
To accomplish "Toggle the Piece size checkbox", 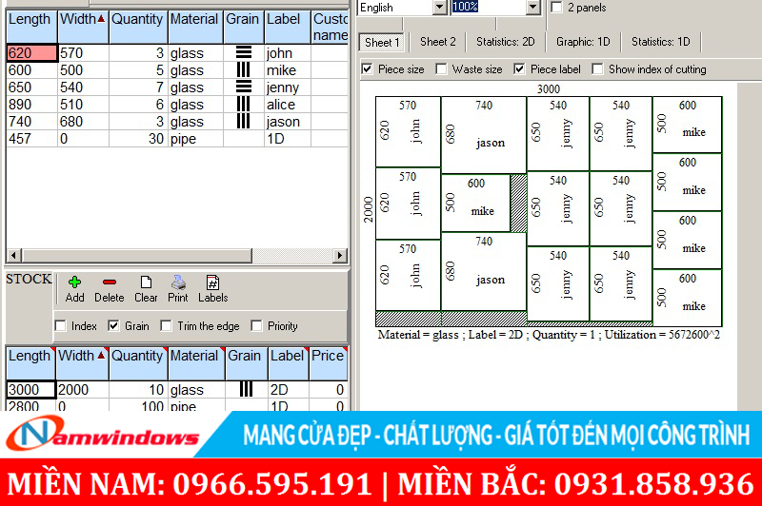I will 368,69.
